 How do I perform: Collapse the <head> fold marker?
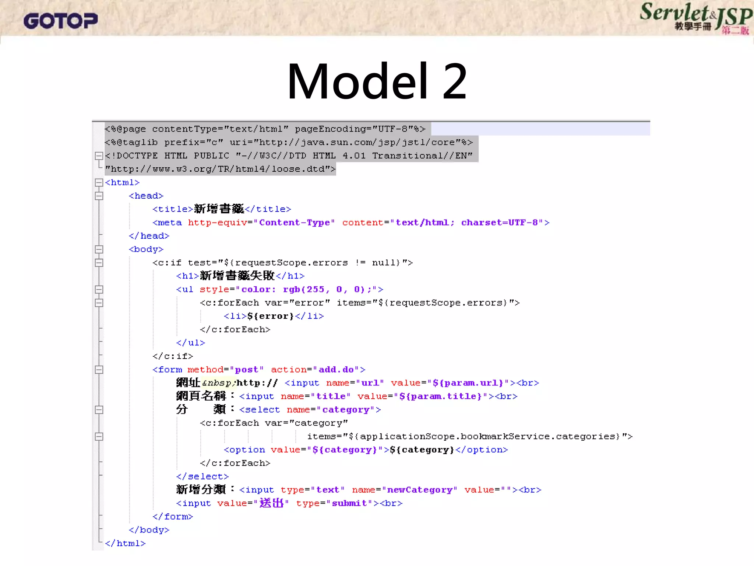point(99,196)
